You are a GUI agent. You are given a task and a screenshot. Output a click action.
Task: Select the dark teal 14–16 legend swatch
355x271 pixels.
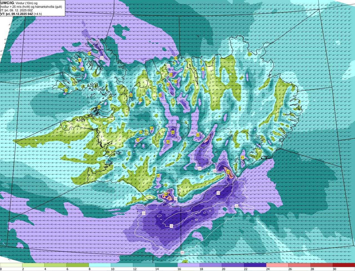point(166,265)
